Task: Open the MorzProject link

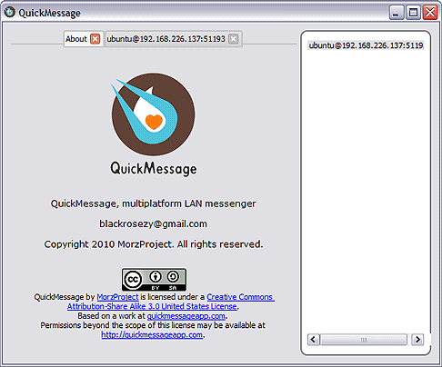Action: click(x=117, y=297)
